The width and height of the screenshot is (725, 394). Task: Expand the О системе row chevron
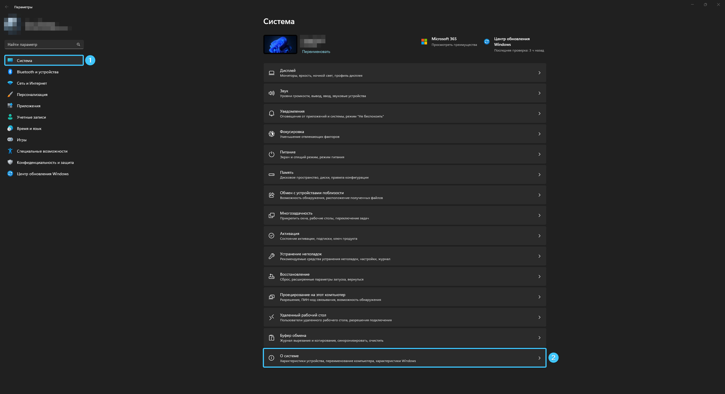540,358
